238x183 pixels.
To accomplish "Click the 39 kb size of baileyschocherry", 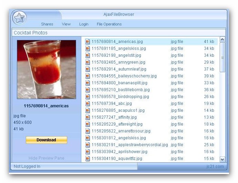I will [x=209, y=76].
